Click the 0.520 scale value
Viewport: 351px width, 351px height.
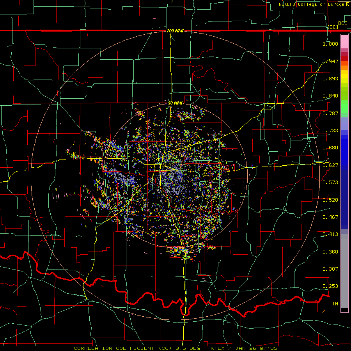click(x=330, y=200)
